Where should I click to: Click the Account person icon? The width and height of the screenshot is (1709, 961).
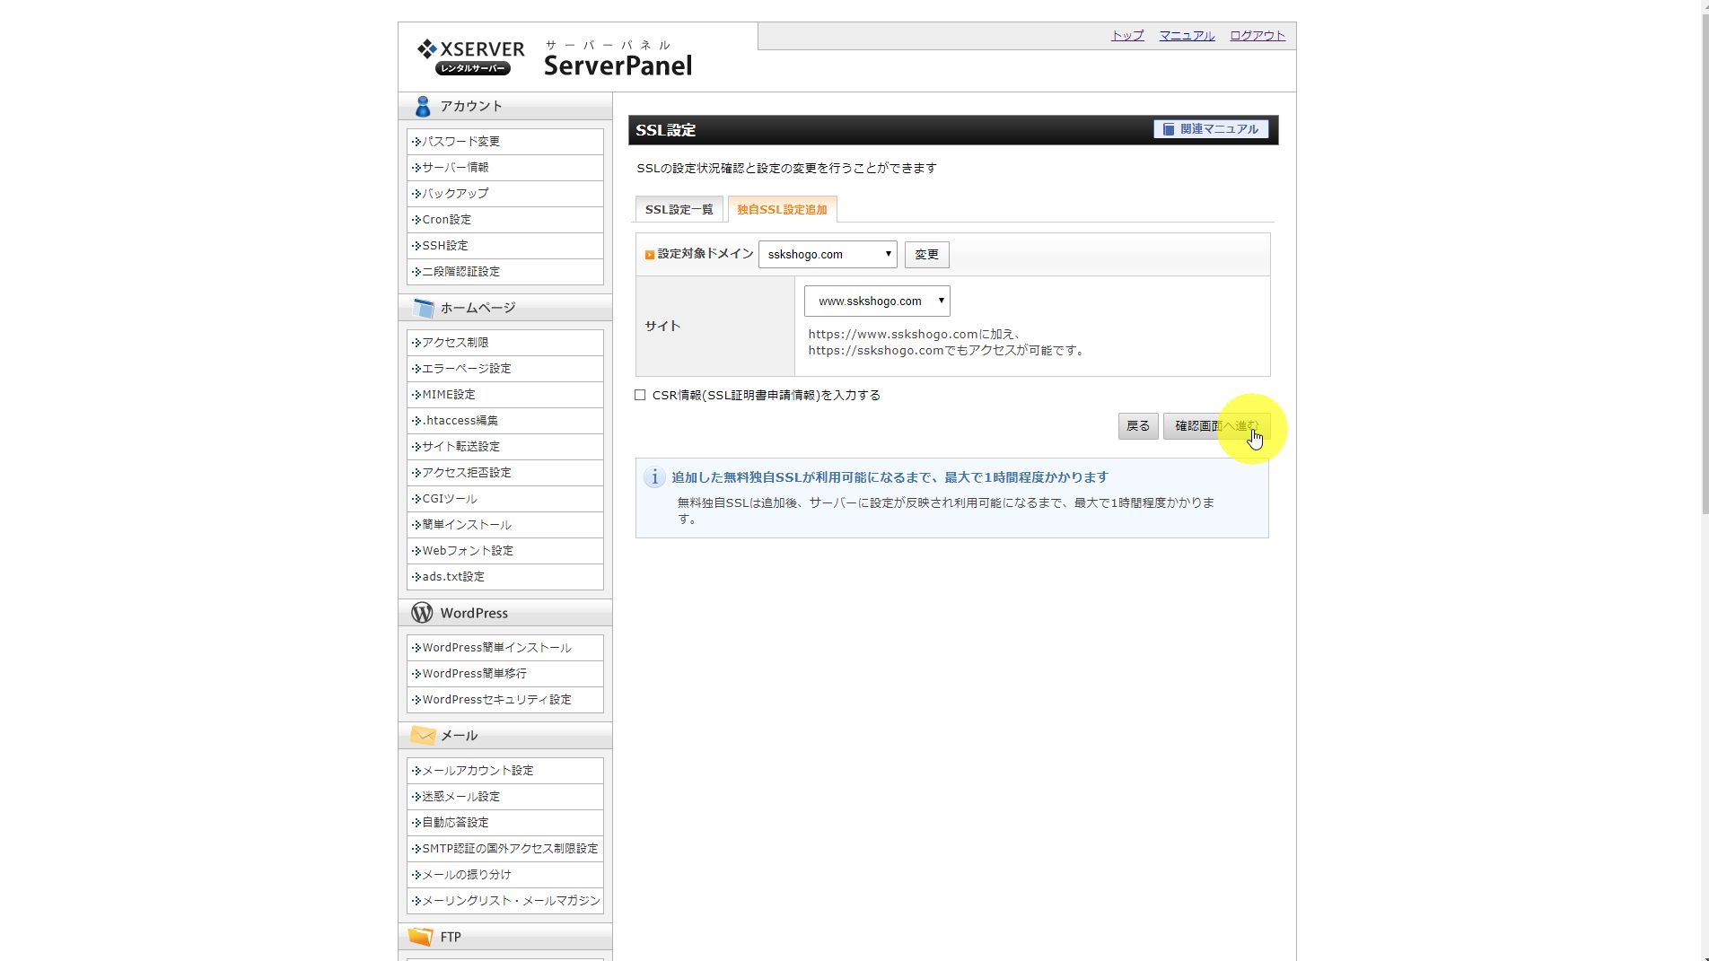422,107
